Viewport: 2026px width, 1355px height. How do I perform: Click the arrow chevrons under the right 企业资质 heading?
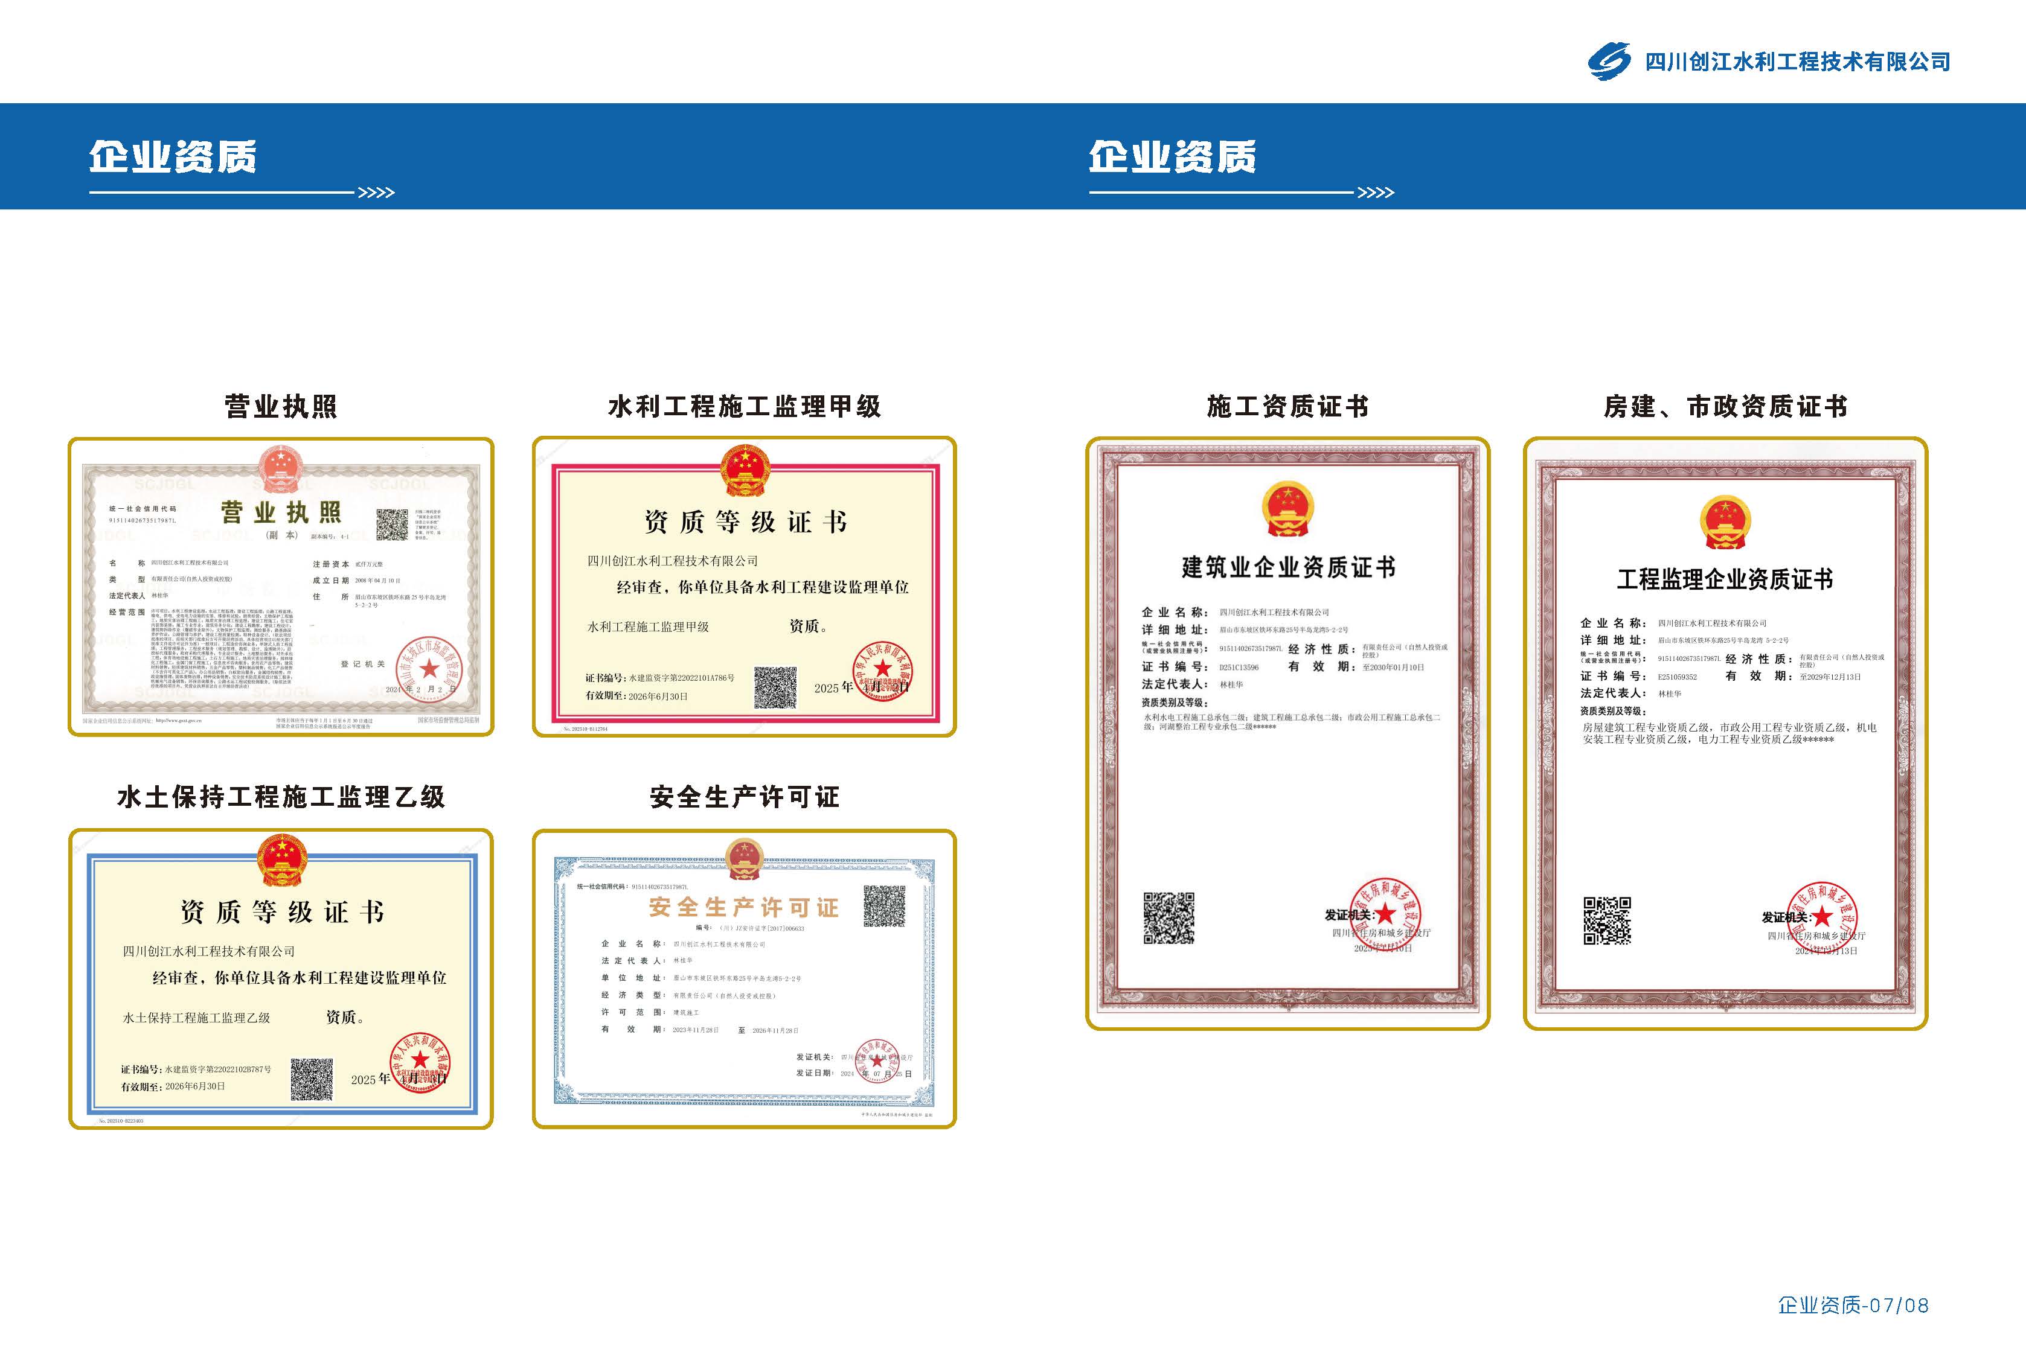(x=1376, y=192)
